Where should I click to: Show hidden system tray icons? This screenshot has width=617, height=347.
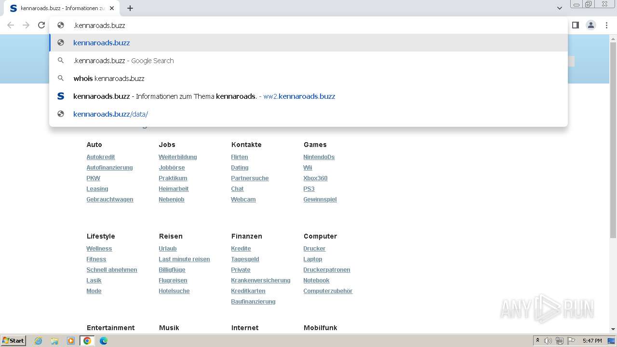[x=537, y=341]
